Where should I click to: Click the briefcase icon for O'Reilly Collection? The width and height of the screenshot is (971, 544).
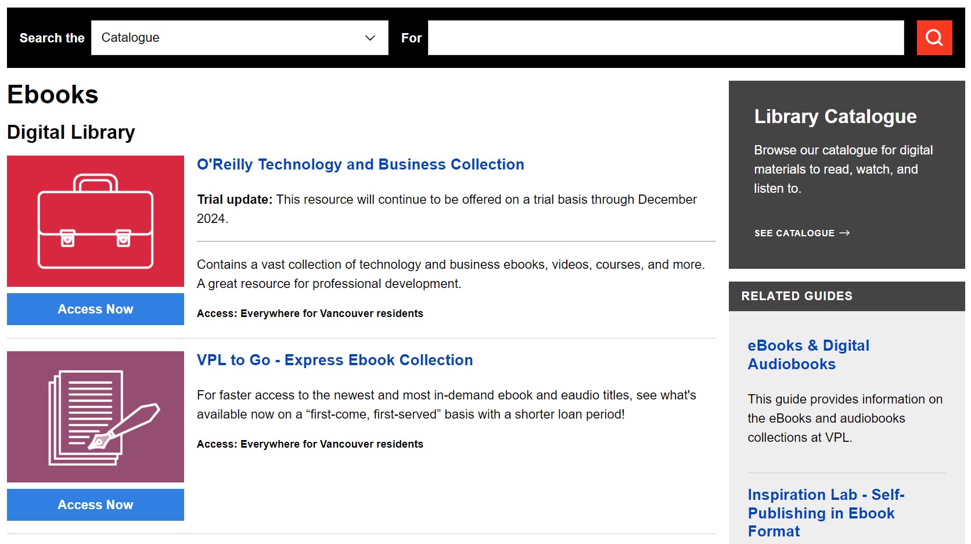[x=95, y=221]
